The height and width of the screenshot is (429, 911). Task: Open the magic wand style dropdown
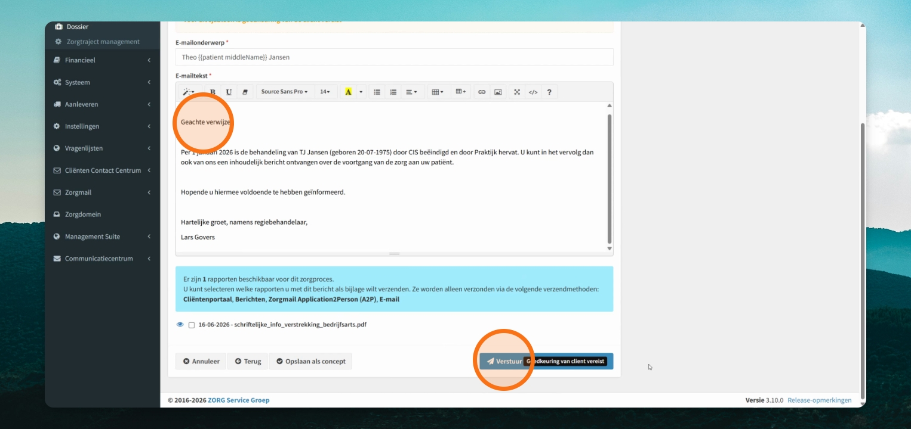click(188, 92)
